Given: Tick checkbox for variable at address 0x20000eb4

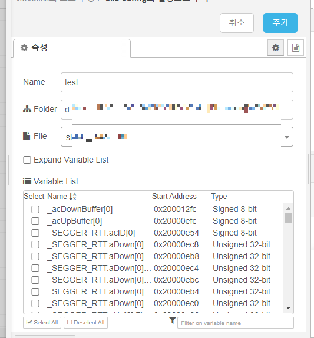Looking at the screenshot, I should click(x=35, y=291).
